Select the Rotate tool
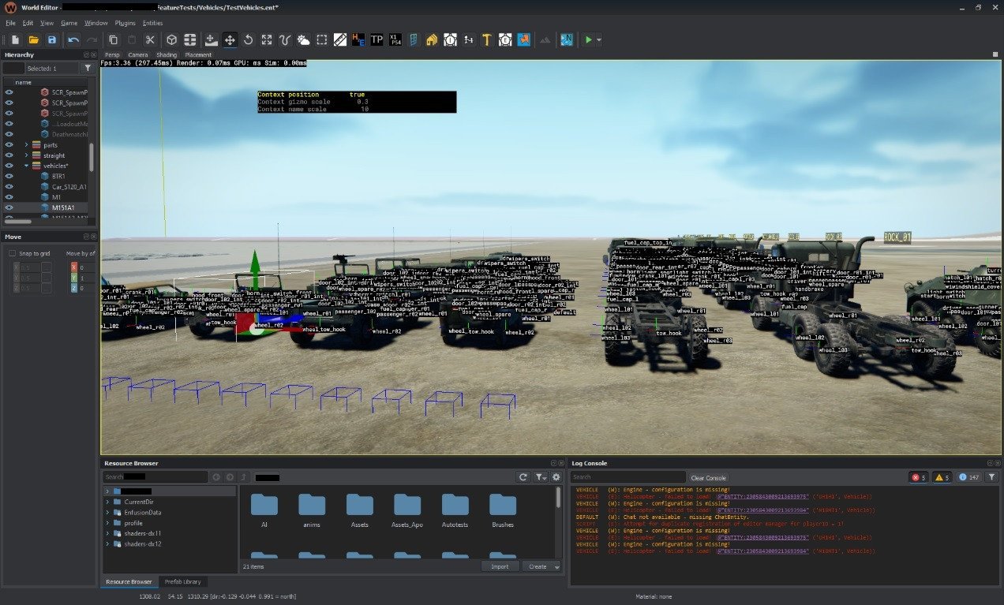This screenshot has width=1004, height=605. [x=248, y=39]
